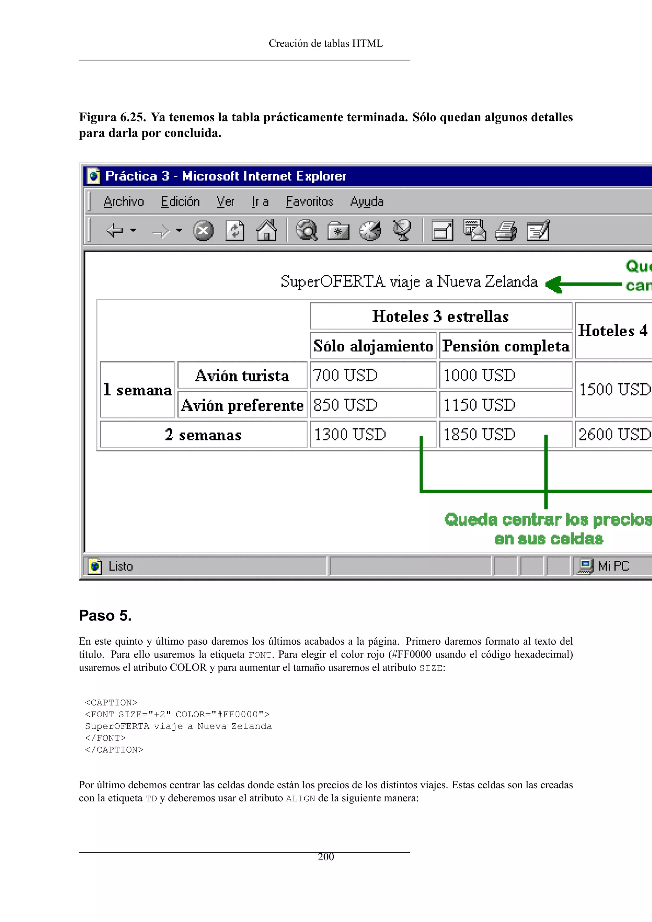This screenshot has width=652, height=922.
Task: Click the Sólo alojamiento header cell
Action: (x=373, y=345)
